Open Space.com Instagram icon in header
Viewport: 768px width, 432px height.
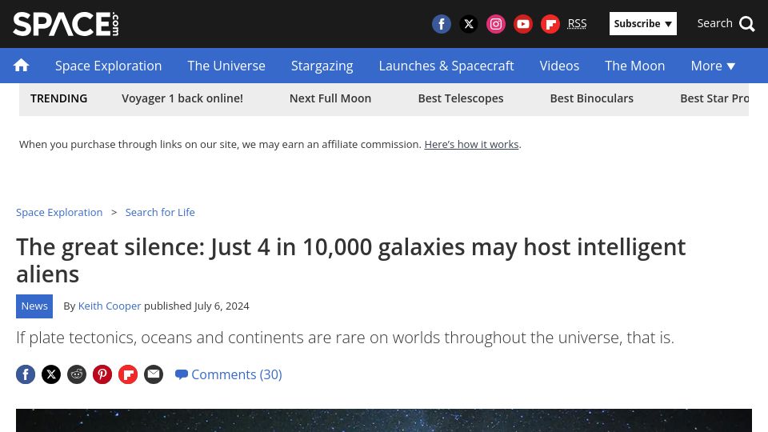pos(496,23)
